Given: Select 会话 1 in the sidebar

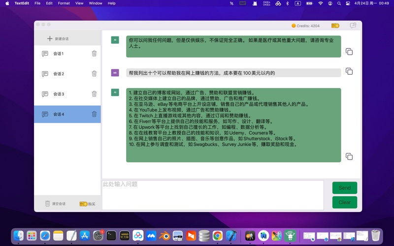Looking at the screenshot, I should pos(59,54).
